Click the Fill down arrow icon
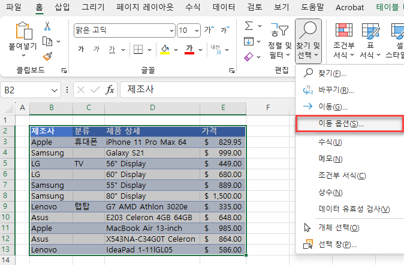This screenshot has height=265, width=404. click(x=249, y=41)
